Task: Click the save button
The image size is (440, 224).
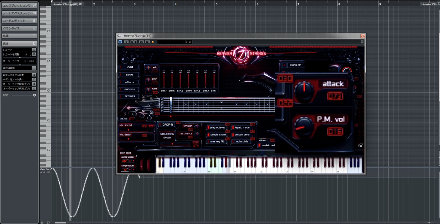Action: click(x=129, y=75)
